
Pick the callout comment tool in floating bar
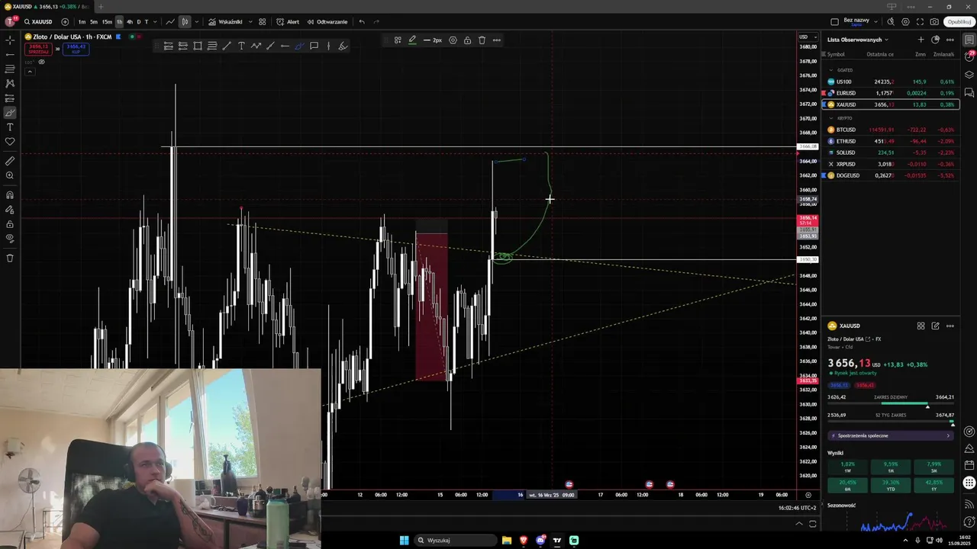(x=314, y=46)
